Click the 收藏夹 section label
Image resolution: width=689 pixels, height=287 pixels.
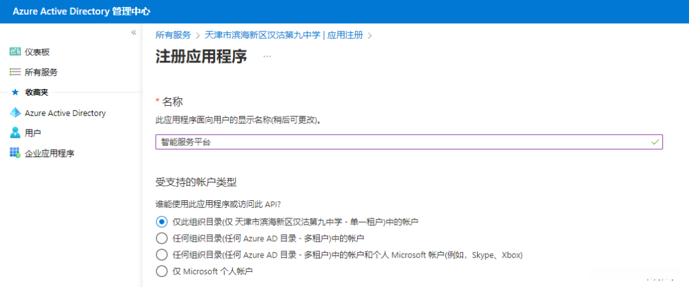click(x=36, y=92)
